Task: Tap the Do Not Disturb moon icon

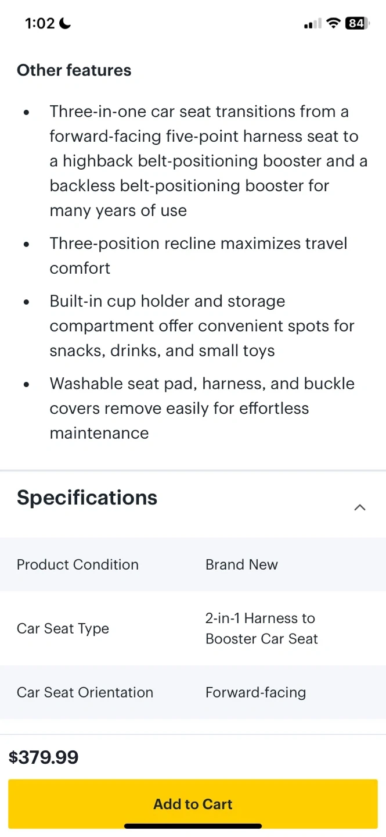Action: point(65,23)
